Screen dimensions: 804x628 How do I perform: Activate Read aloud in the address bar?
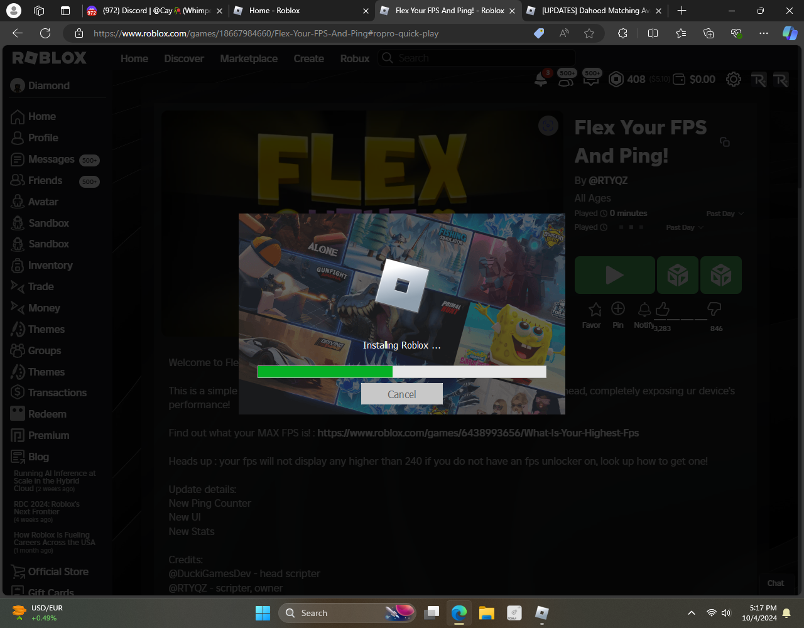point(564,33)
